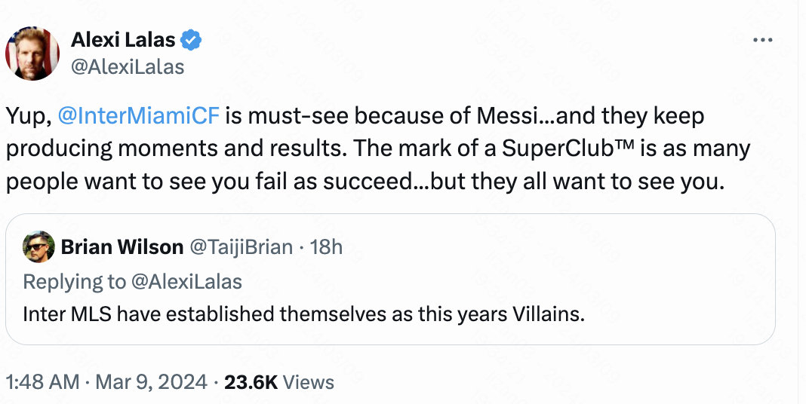This screenshot has height=404, width=806.
Task: Click @AlexiLalas in the Replying to line
Action: (x=187, y=281)
